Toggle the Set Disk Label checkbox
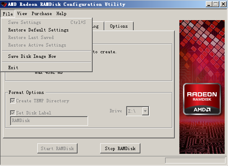 [13, 113]
